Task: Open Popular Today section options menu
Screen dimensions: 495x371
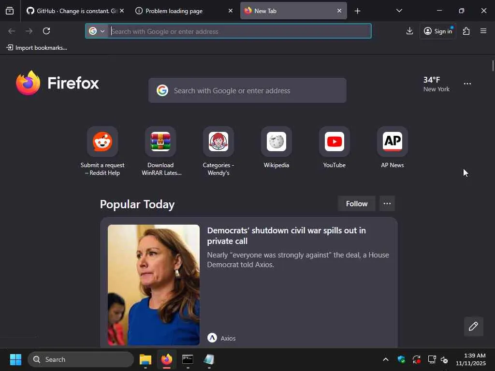Action: [x=387, y=203]
